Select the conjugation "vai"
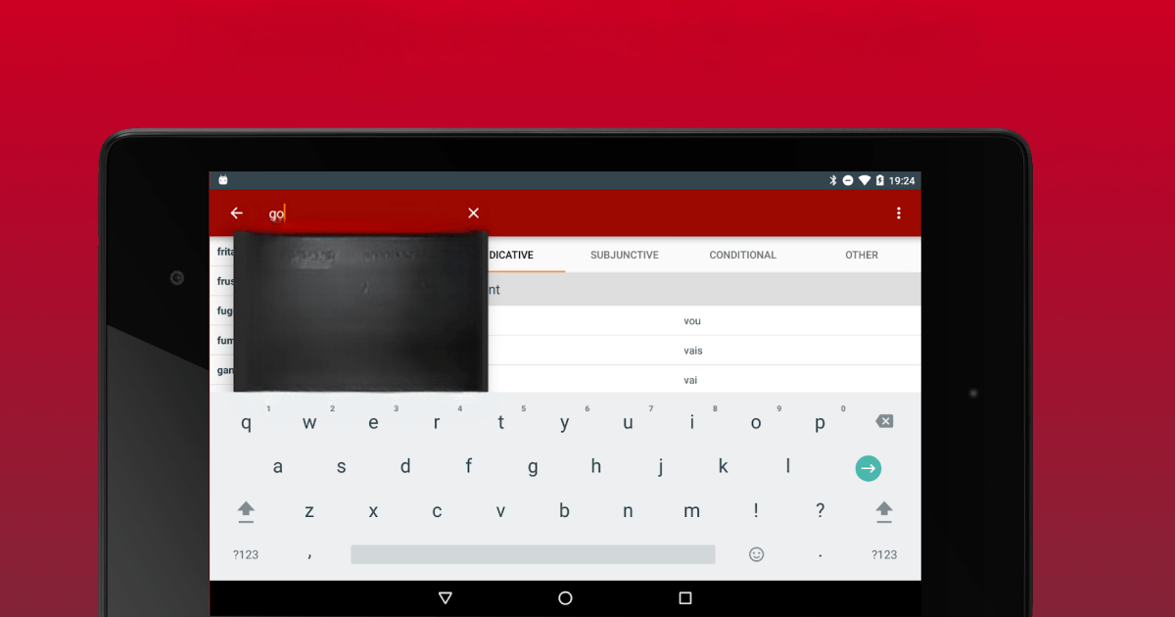Image resolution: width=1175 pixels, height=617 pixels. coord(690,380)
